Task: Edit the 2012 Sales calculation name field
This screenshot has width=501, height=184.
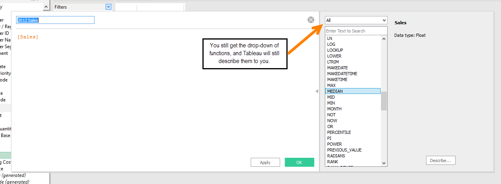Action: (55, 20)
